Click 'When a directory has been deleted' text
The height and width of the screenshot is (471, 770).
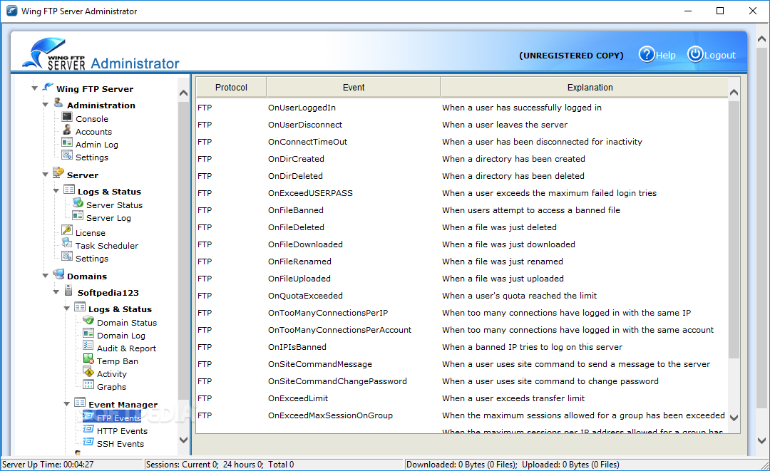513,175
